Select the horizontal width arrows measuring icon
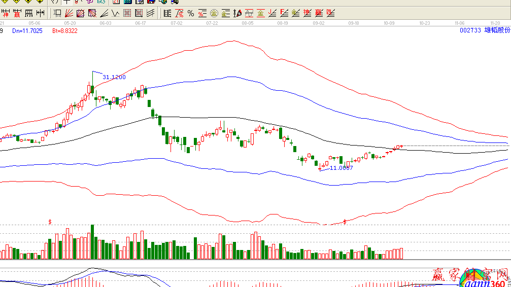 [x=41, y=13]
